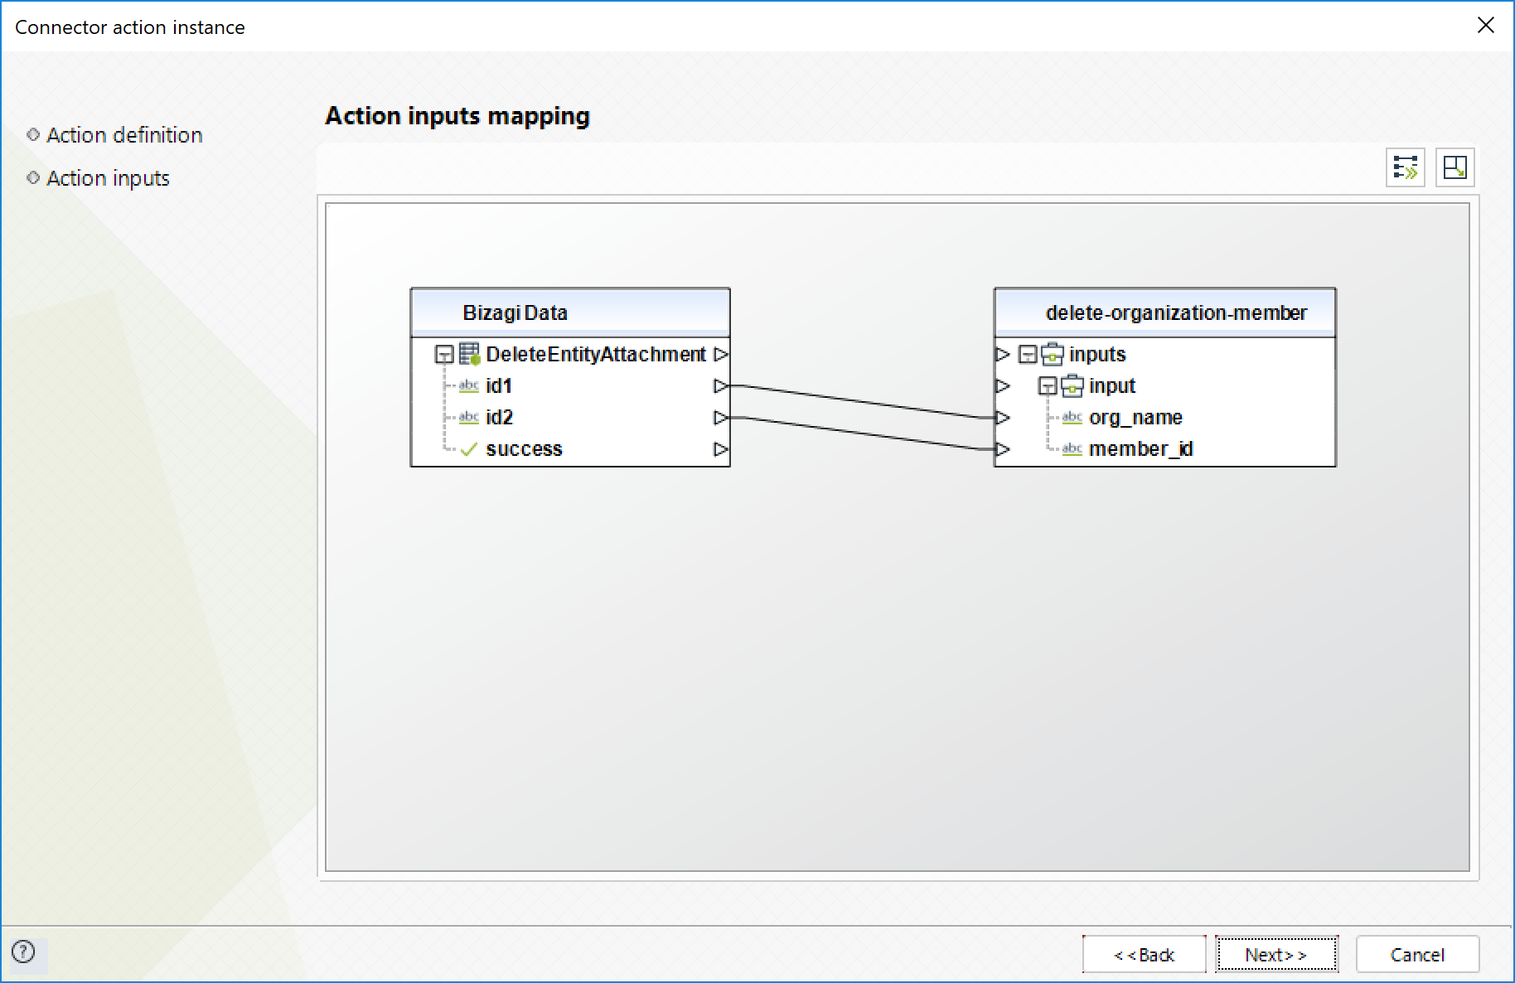
Task: Click the input connector arrow of member_id
Action: [1003, 448]
